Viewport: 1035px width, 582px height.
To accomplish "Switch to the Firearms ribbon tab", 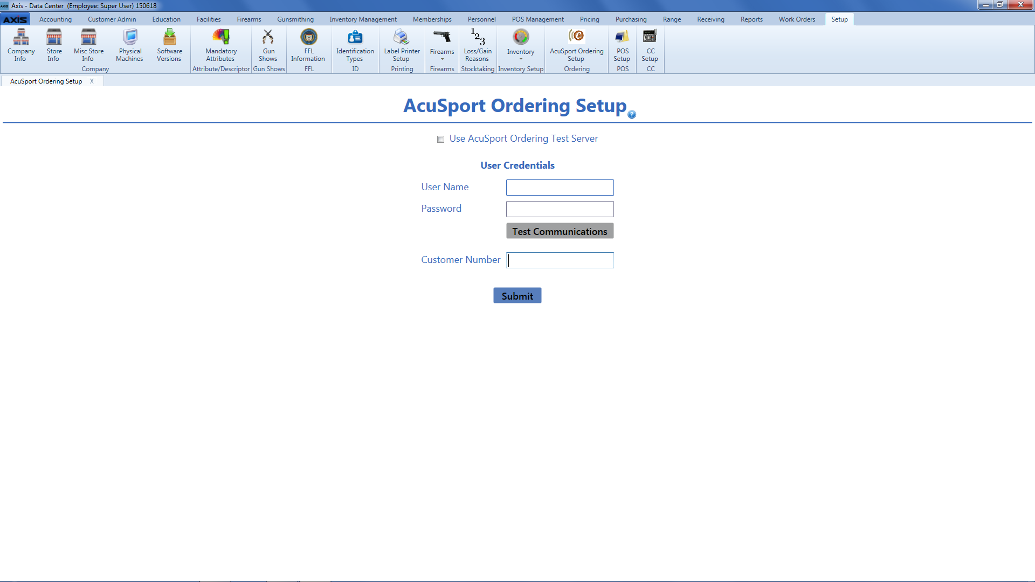I will point(249,19).
